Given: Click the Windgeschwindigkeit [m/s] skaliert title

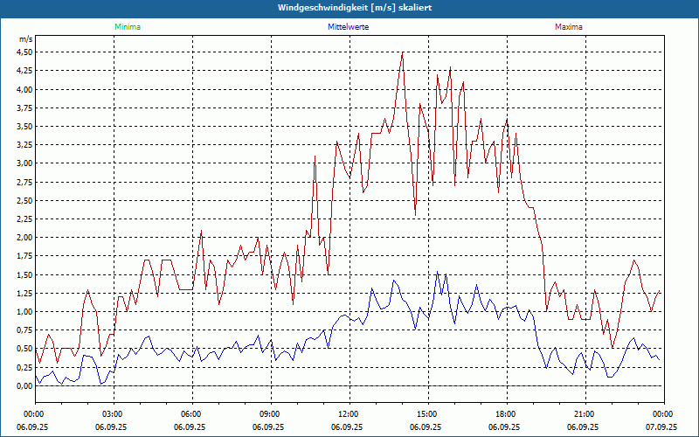Looking at the screenshot, I should point(355,8).
